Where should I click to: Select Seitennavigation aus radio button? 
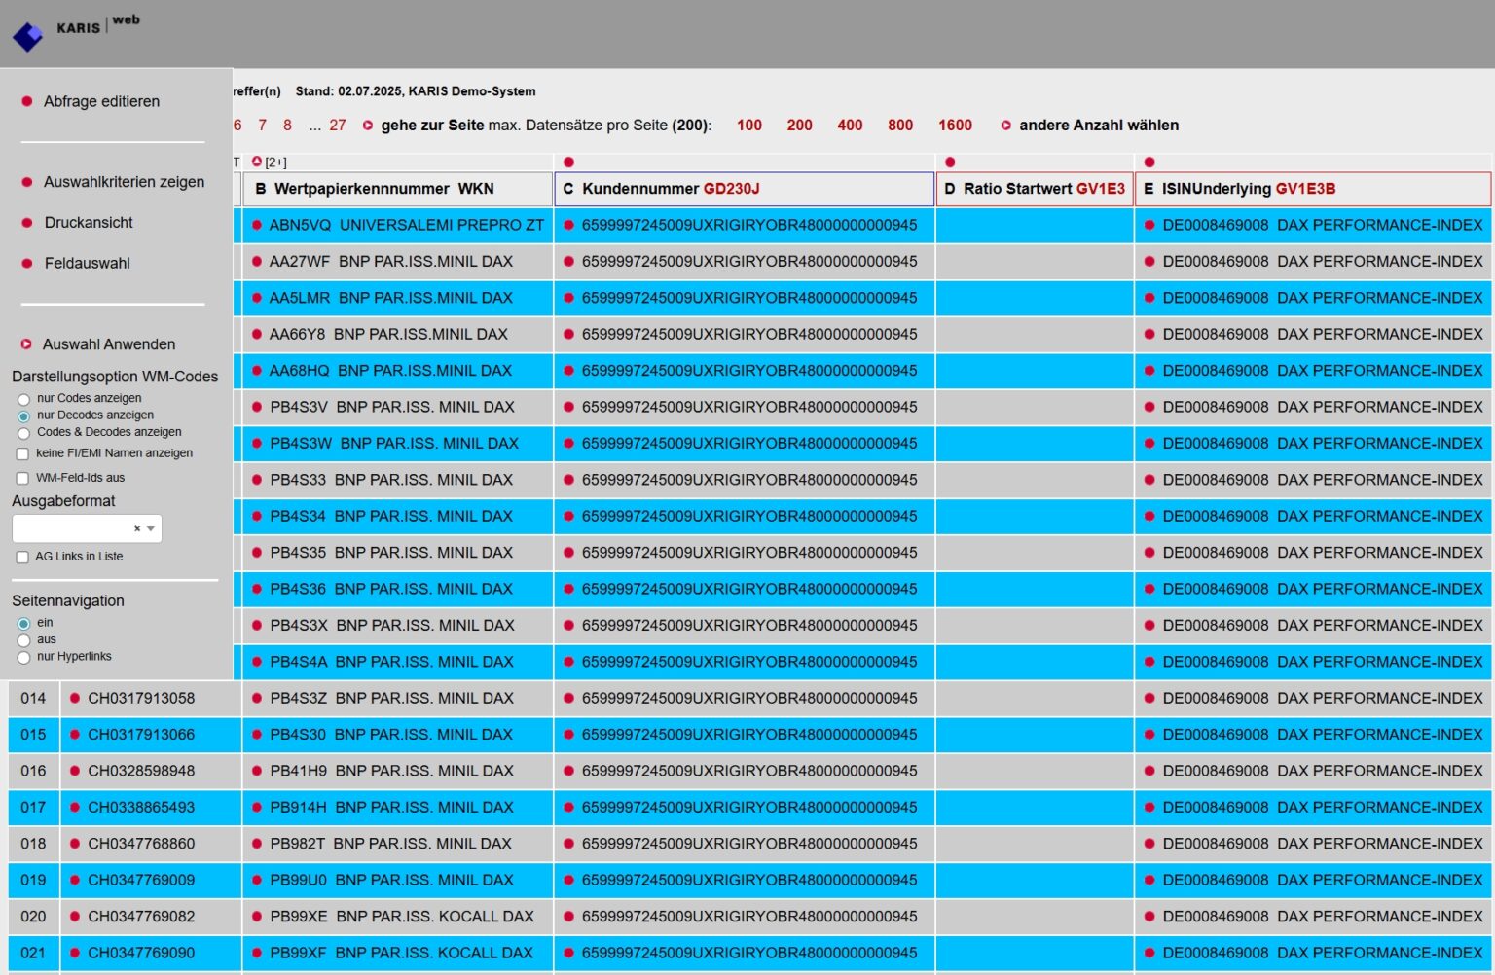(x=23, y=640)
